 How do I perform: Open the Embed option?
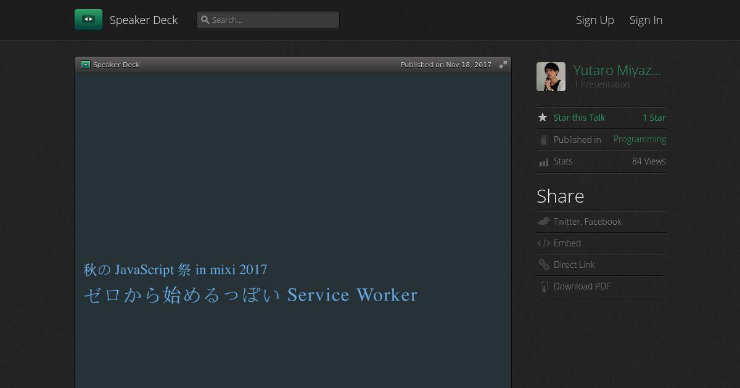pos(567,243)
